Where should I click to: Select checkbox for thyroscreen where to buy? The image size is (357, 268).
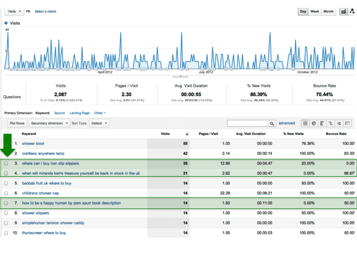[6, 233]
